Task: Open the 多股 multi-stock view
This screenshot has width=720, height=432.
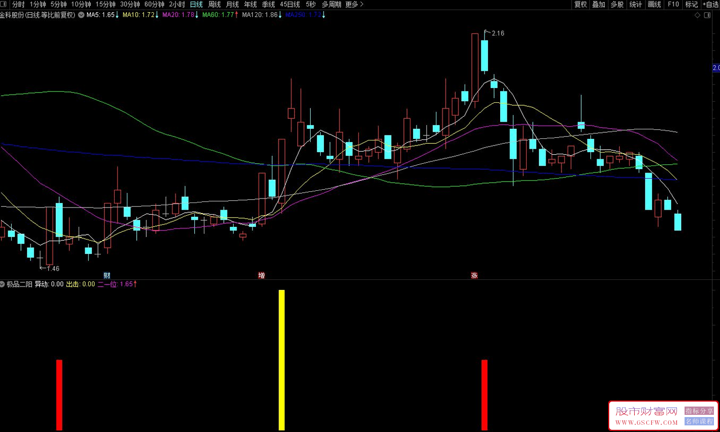Action: pos(616,4)
